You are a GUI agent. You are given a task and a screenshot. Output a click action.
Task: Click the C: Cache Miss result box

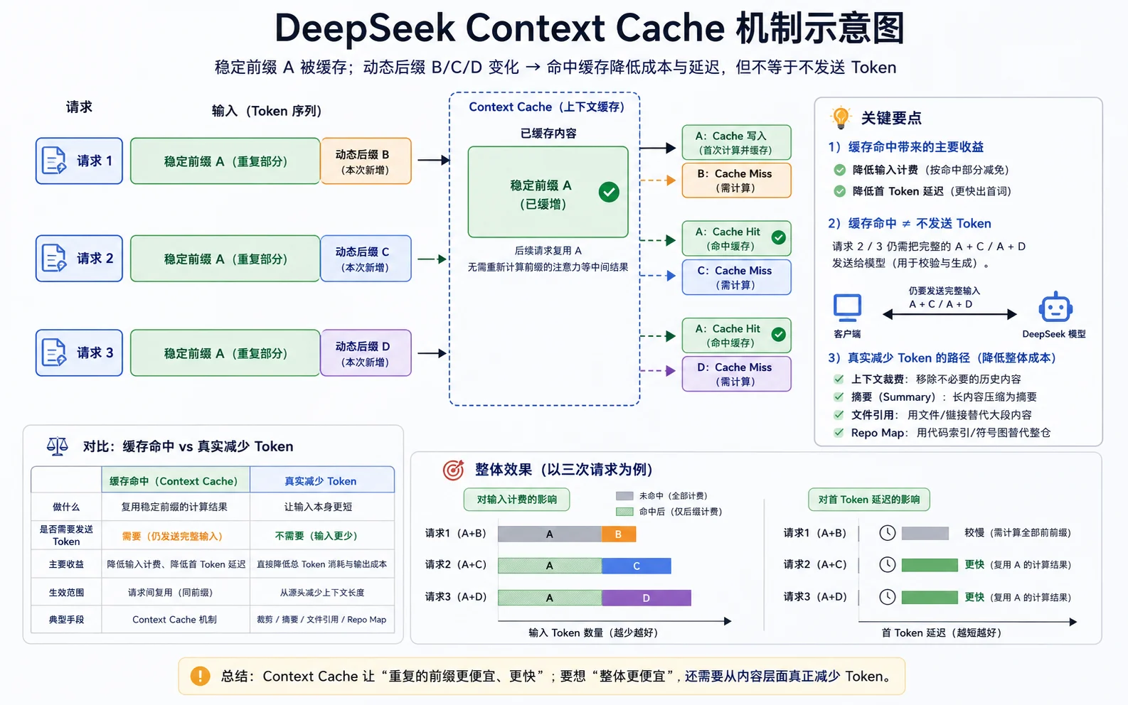click(736, 277)
